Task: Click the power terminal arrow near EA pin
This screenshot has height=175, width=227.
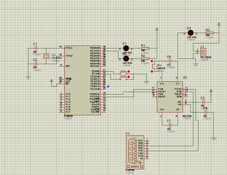Action: [x=51, y=80]
